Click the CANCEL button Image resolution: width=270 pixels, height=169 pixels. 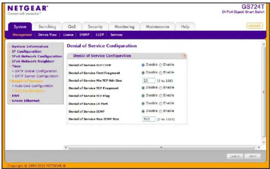tap(235, 156)
